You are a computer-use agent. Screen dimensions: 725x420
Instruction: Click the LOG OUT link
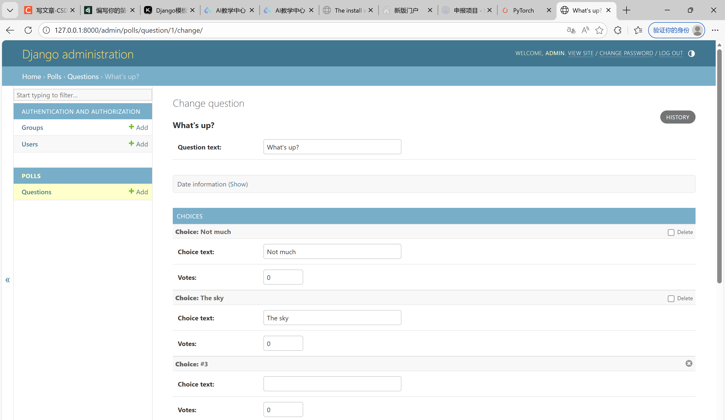click(x=671, y=53)
